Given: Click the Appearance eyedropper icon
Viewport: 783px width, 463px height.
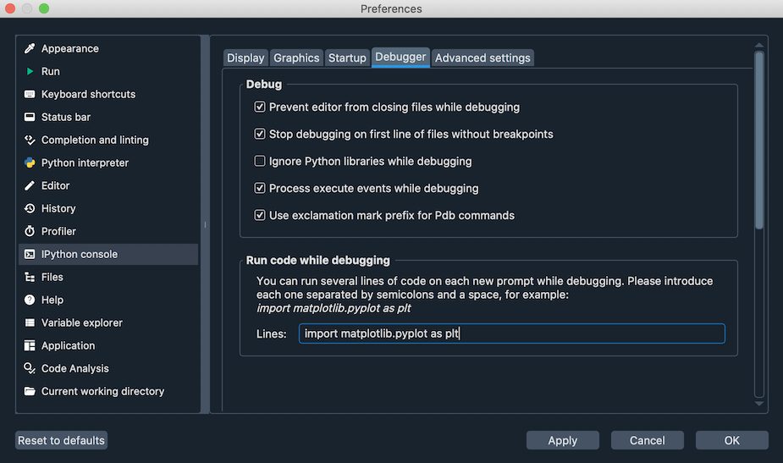Looking at the screenshot, I should (30, 49).
